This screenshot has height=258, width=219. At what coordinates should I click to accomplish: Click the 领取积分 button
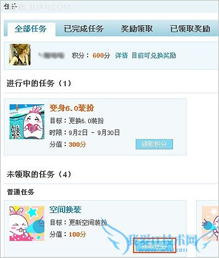(154, 144)
